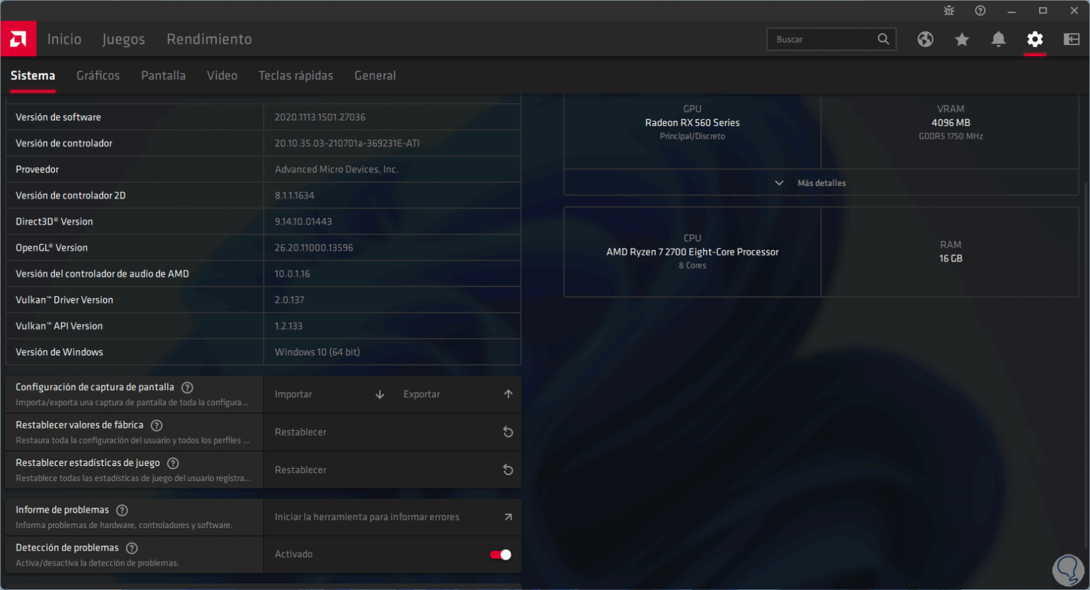Image resolution: width=1090 pixels, height=590 pixels.
Task: Open the web browser globe icon
Action: click(926, 40)
